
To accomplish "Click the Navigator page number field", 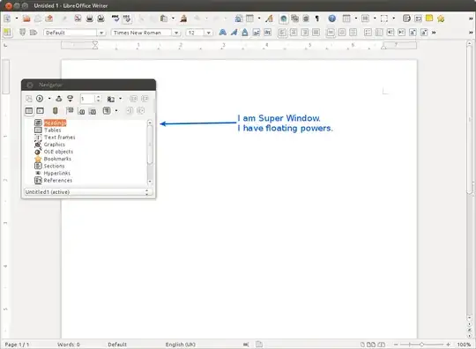I will (x=88, y=99).
